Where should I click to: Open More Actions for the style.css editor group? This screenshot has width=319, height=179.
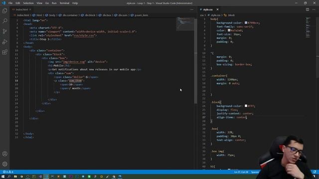pos(314,9)
